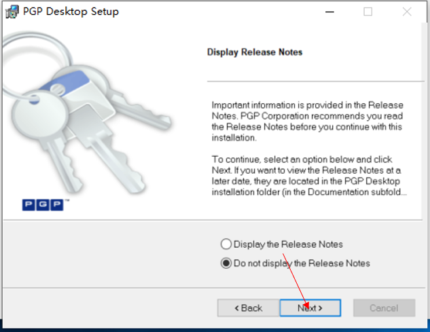Select Display the Release Notes option
430x332 pixels.
click(x=282, y=244)
